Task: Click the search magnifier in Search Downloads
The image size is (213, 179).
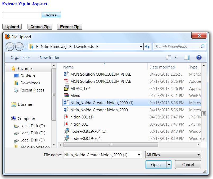Action: 203,47
